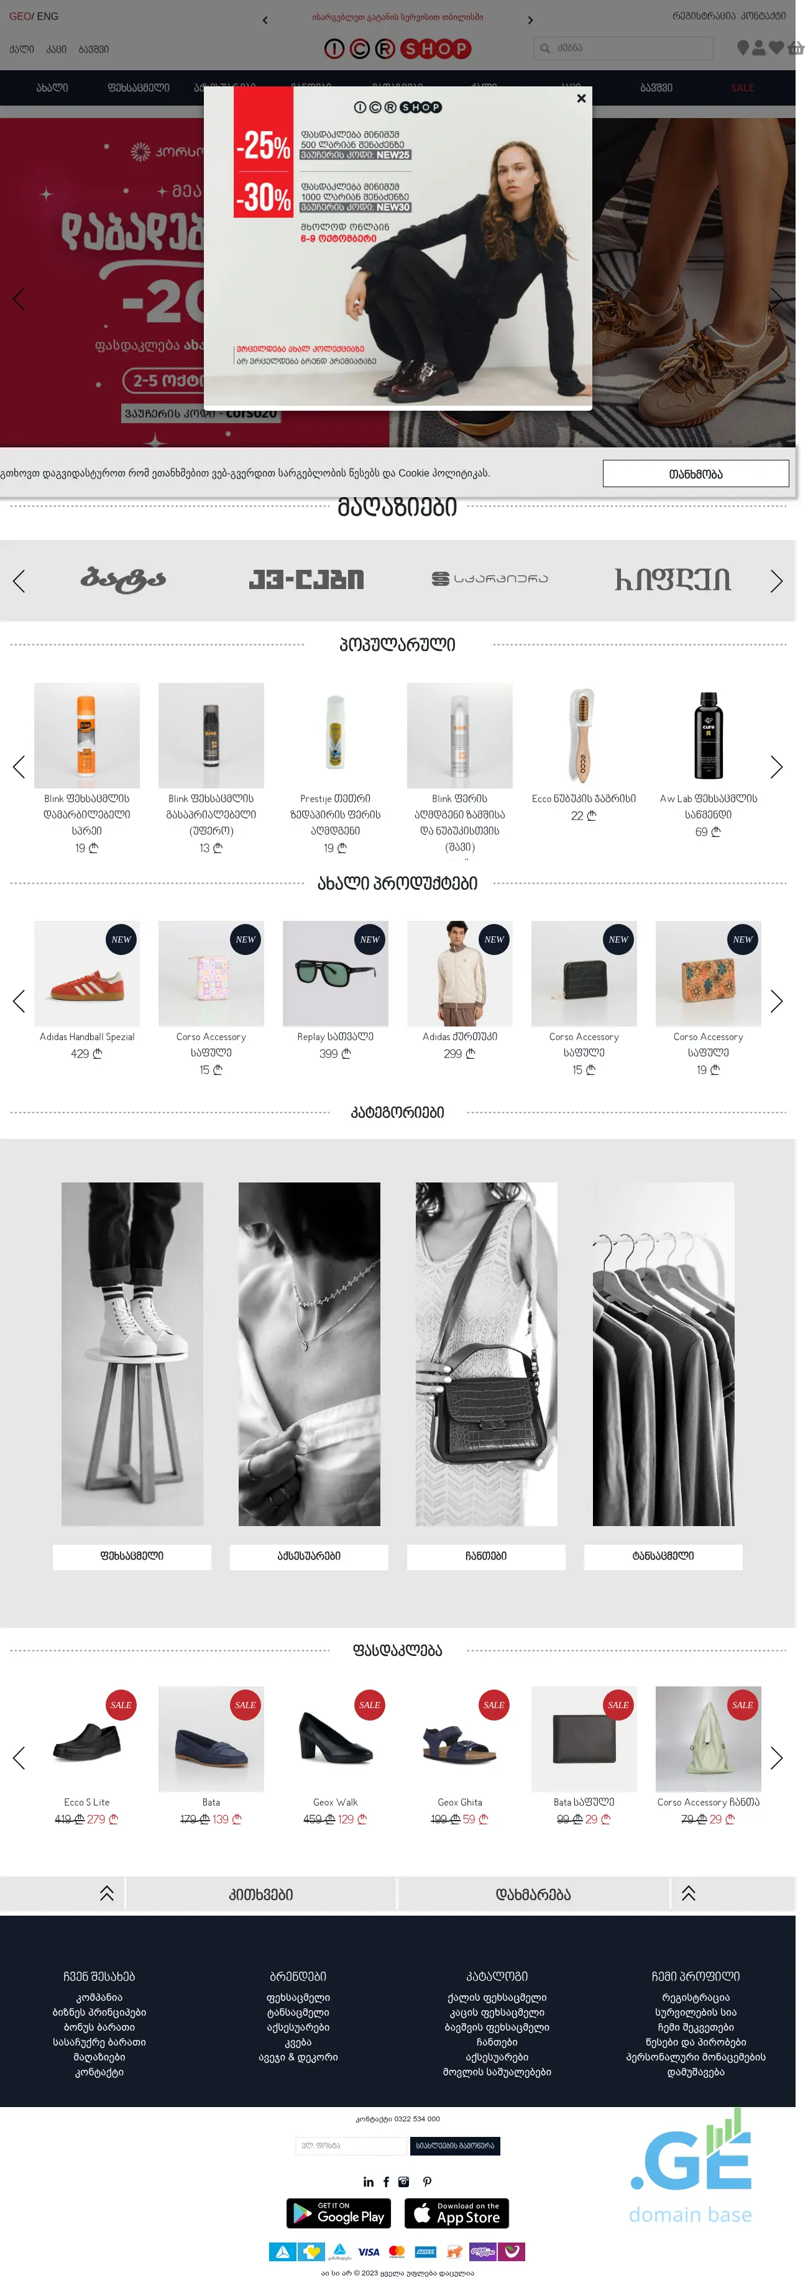Focus the email newsletter input field
Image resolution: width=808 pixels, height=2291 pixels.
point(351,2146)
